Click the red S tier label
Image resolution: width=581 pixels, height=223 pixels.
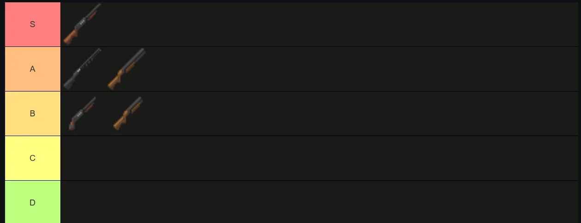[x=33, y=24]
